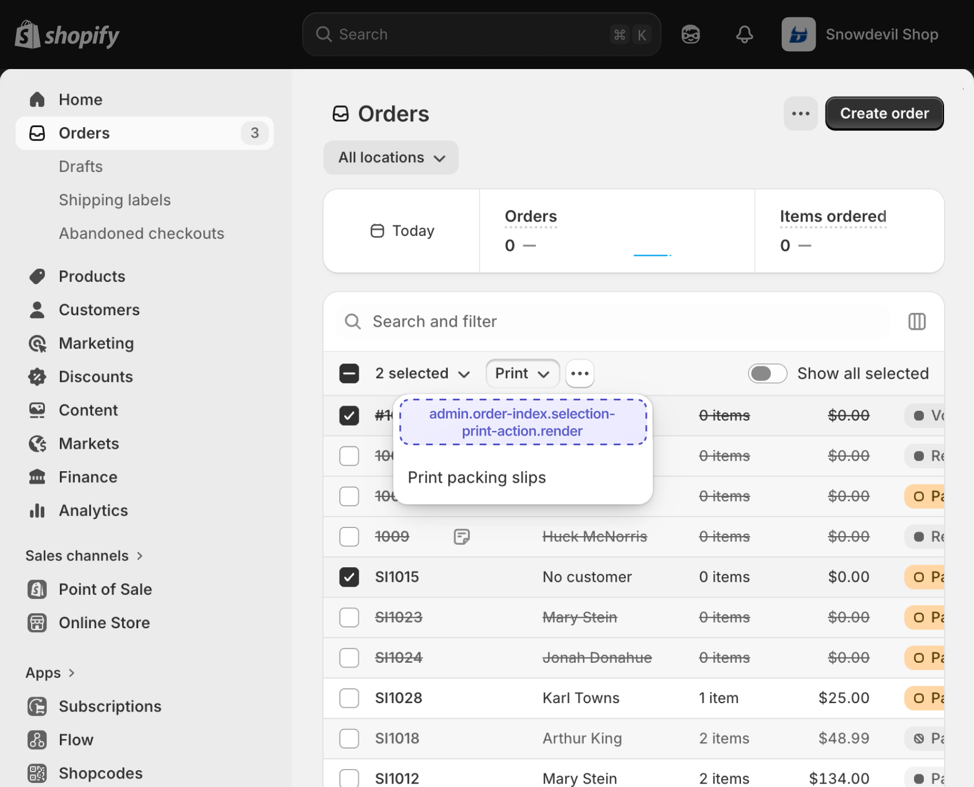Select Print packing slips

[x=523, y=477]
